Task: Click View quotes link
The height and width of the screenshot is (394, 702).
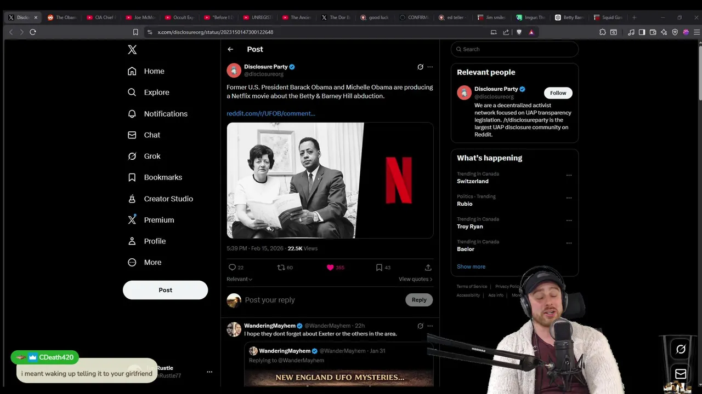Action: pyautogui.click(x=415, y=279)
